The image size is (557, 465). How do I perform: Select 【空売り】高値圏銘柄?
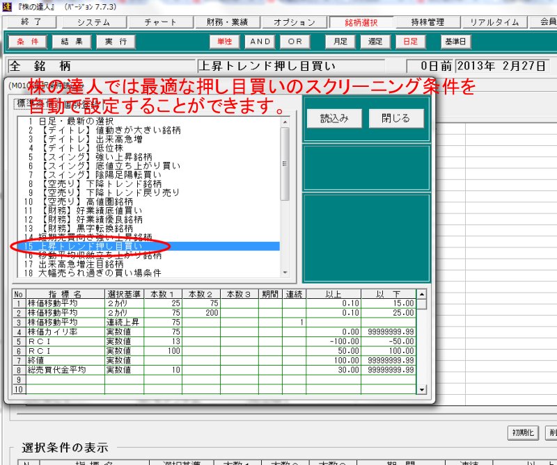point(148,202)
